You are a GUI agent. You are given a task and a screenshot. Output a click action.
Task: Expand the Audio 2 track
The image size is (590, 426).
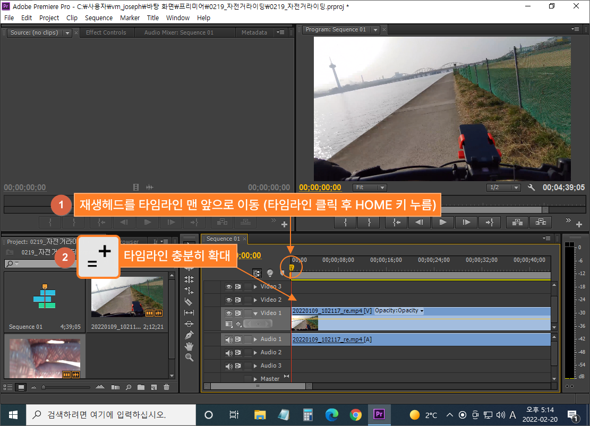(255, 353)
